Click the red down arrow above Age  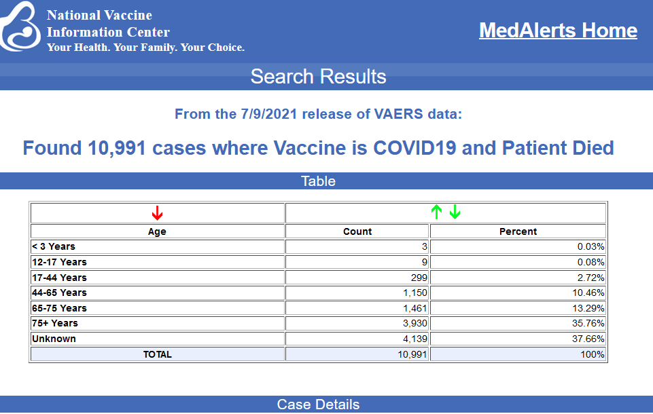pos(157,213)
